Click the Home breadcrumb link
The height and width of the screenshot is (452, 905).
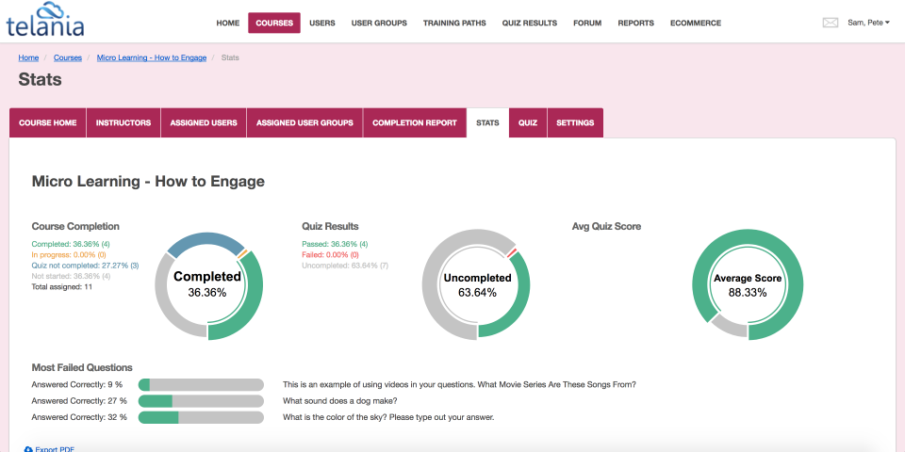[28, 57]
